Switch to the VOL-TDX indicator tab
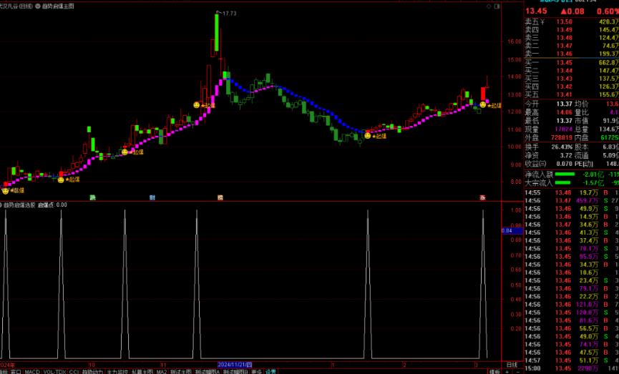Image resolution: width=619 pixels, height=374 pixels. [54, 372]
